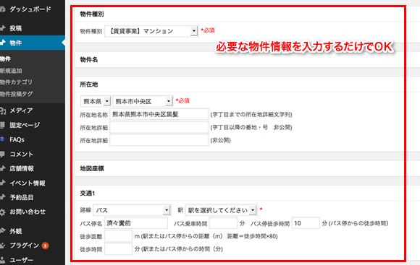This screenshot has height=265, width=420.
Task: Open the 駅を選択してください dropdown
Action: (222, 210)
